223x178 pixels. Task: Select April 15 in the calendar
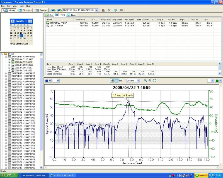coord(21,33)
